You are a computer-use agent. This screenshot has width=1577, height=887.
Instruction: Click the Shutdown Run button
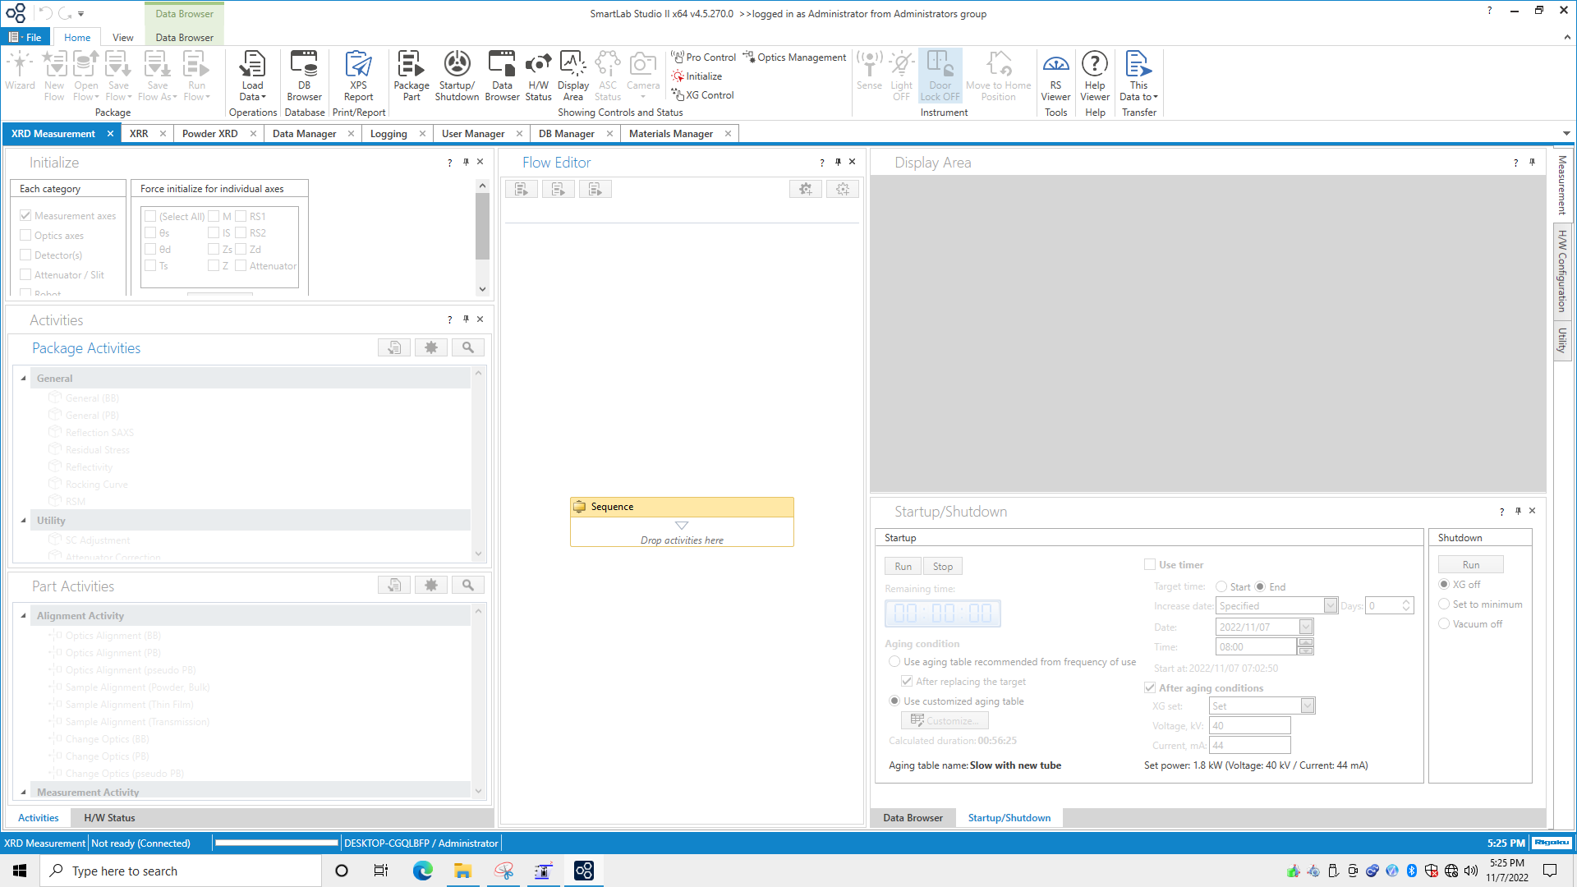pos(1470,565)
